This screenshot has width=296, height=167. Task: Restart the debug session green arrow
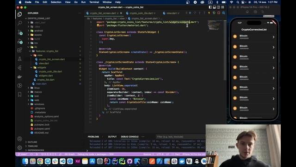[x=214, y=13]
